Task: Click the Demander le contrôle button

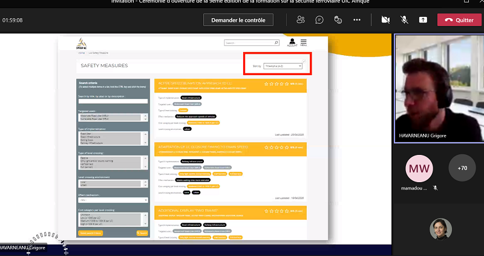Action: [238, 20]
